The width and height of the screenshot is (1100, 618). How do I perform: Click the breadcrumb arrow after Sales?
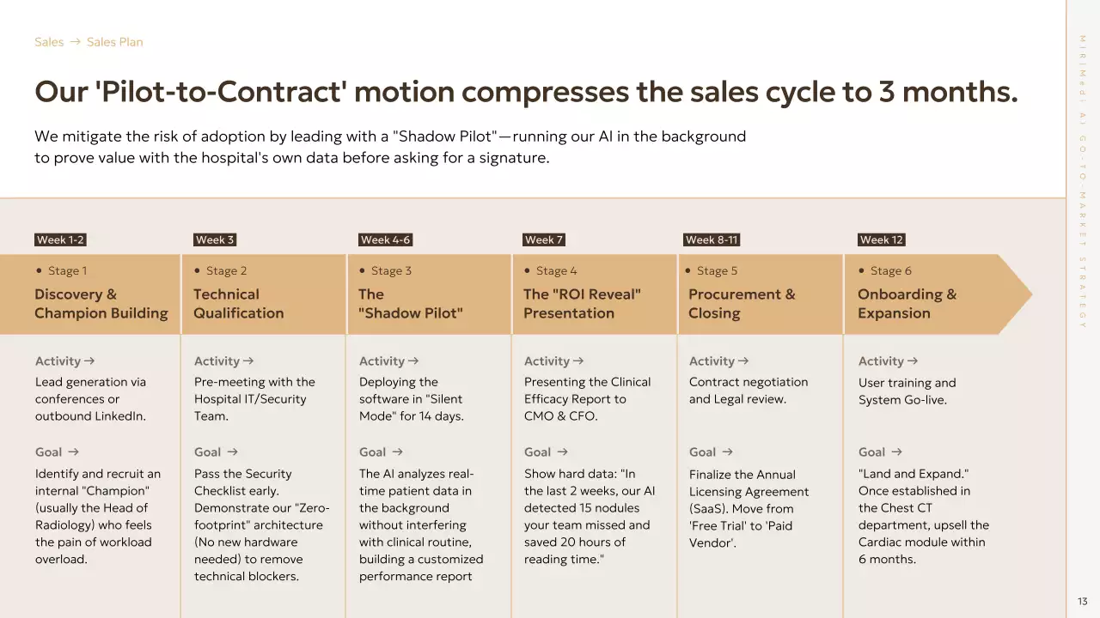(75, 42)
